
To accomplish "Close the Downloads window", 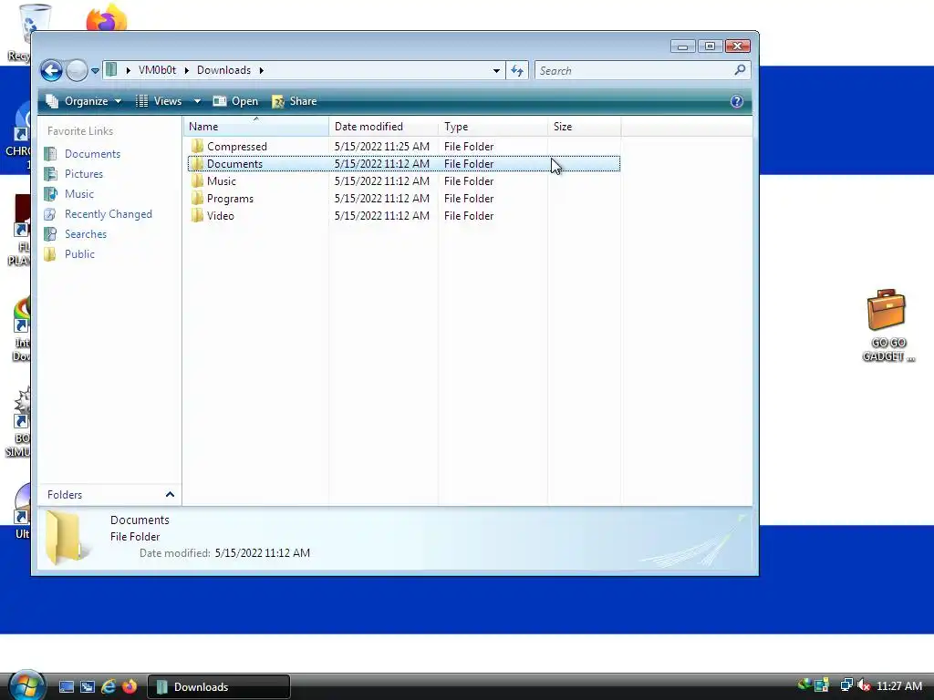I will coord(737,46).
